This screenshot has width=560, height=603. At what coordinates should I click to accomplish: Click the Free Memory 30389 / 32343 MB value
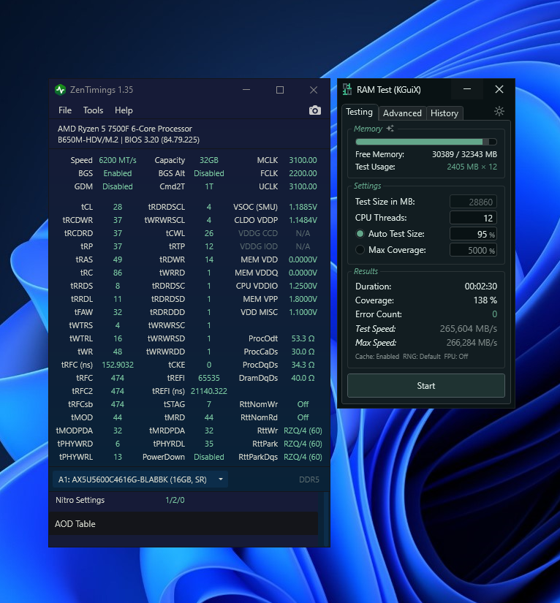click(x=465, y=154)
